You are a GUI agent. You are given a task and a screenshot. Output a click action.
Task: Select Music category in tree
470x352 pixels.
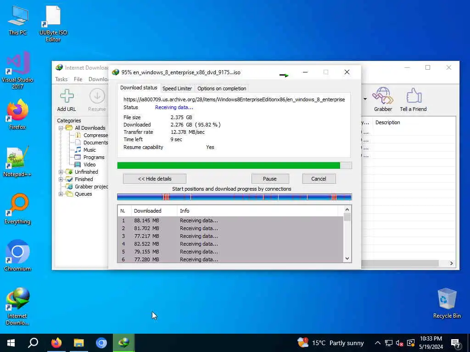(x=86, y=150)
